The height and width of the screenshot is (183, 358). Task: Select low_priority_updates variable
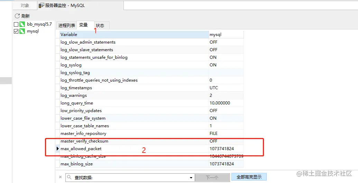point(81,111)
